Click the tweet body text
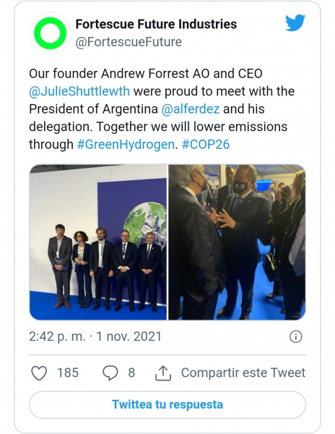The image size is (335, 434). [x=162, y=109]
